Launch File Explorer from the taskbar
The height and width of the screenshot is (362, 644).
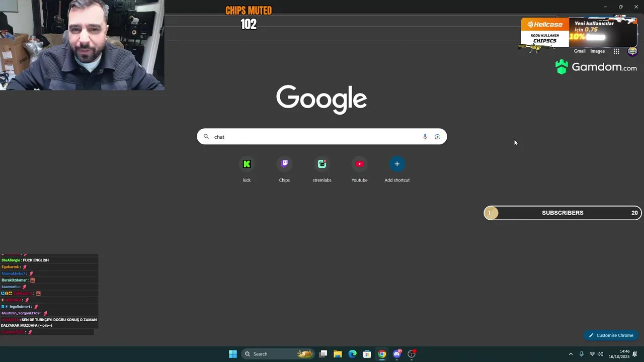pos(338,354)
